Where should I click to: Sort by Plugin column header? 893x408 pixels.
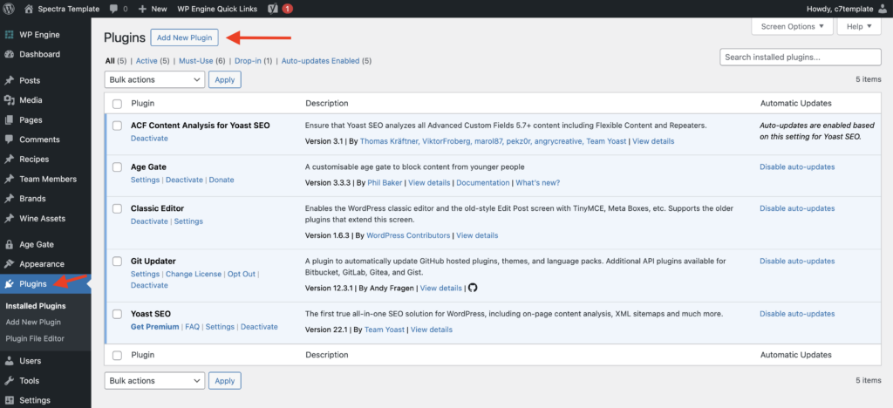143,104
